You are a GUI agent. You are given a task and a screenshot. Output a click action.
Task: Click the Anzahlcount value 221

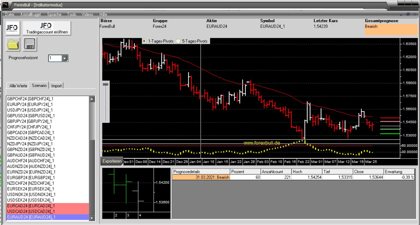click(x=276, y=177)
